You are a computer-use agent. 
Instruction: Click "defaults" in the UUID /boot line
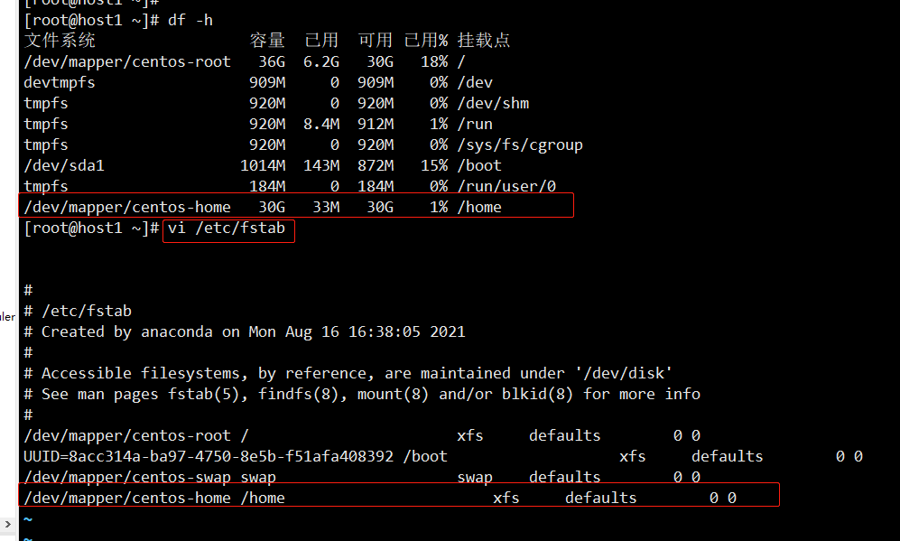tap(728, 456)
